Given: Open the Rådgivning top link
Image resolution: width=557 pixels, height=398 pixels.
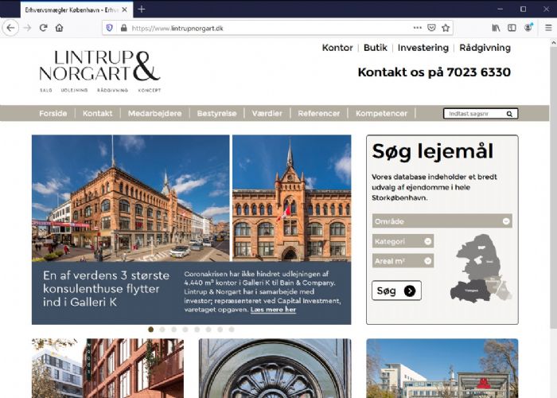Looking at the screenshot, I should [x=485, y=48].
